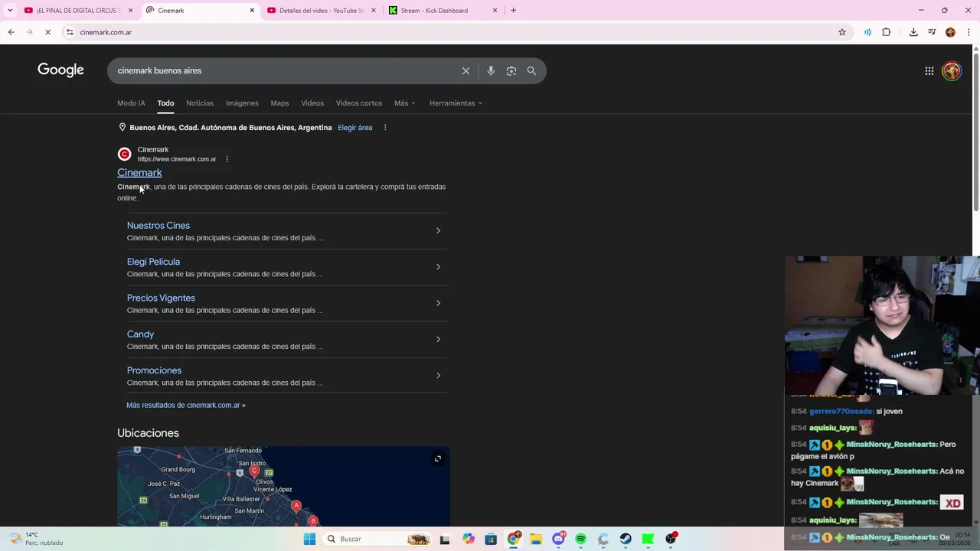Open the media controls icon in Chrome toolbar
980x551 pixels.
tap(932, 32)
